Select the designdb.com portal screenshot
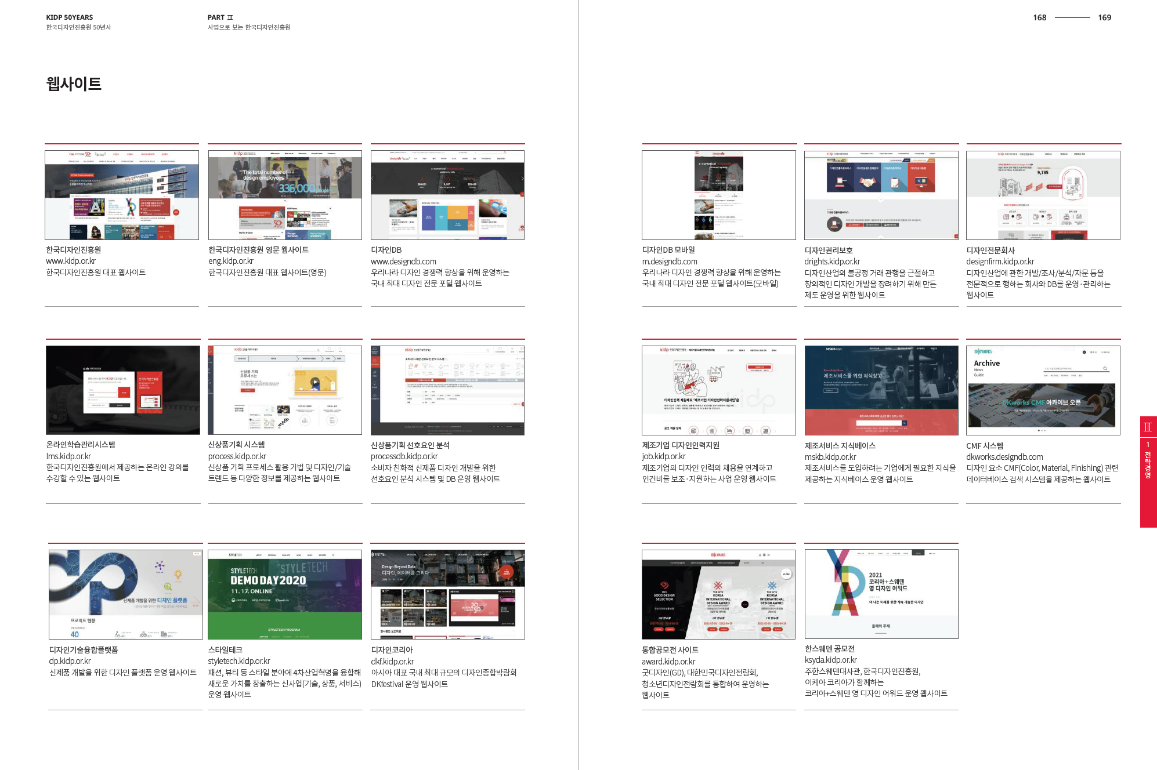Image resolution: width=1157 pixels, height=770 pixels. click(x=447, y=195)
